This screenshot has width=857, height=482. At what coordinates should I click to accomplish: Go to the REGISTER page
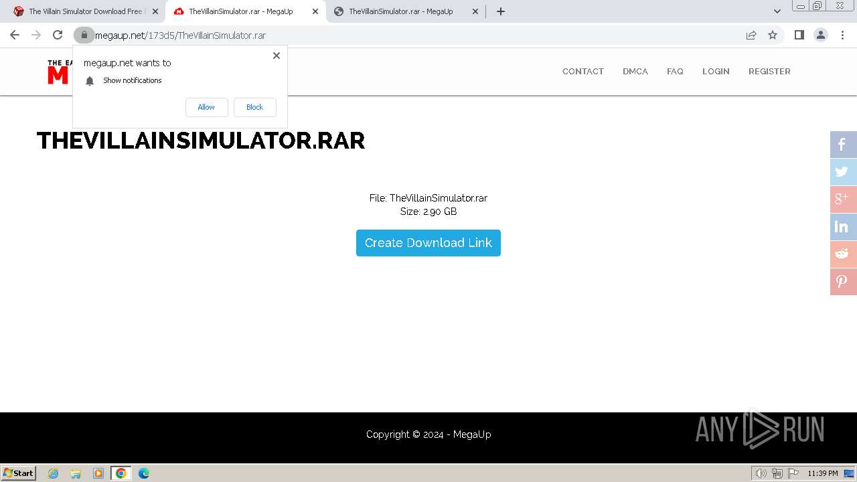pos(769,71)
